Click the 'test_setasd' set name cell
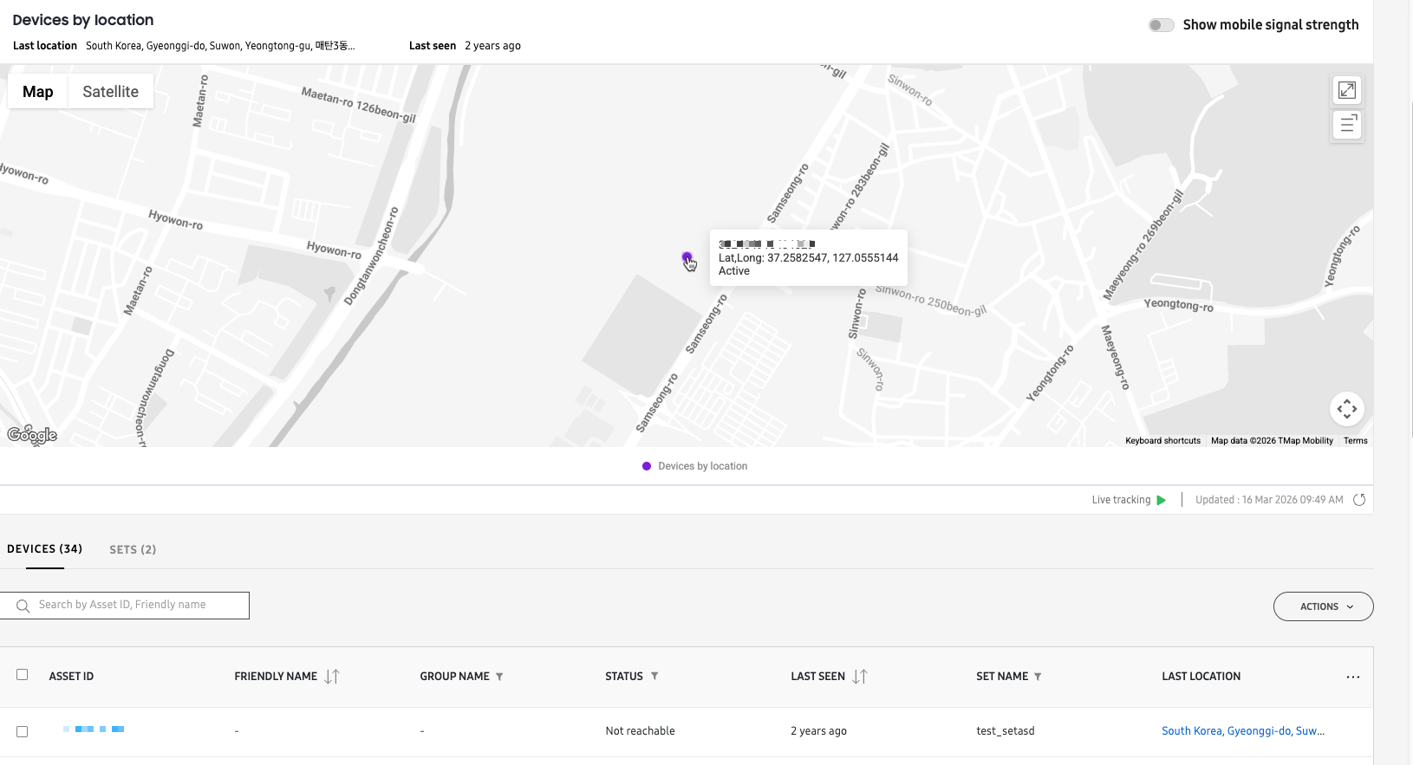This screenshot has height=765, width=1413. (x=1006, y=731)
